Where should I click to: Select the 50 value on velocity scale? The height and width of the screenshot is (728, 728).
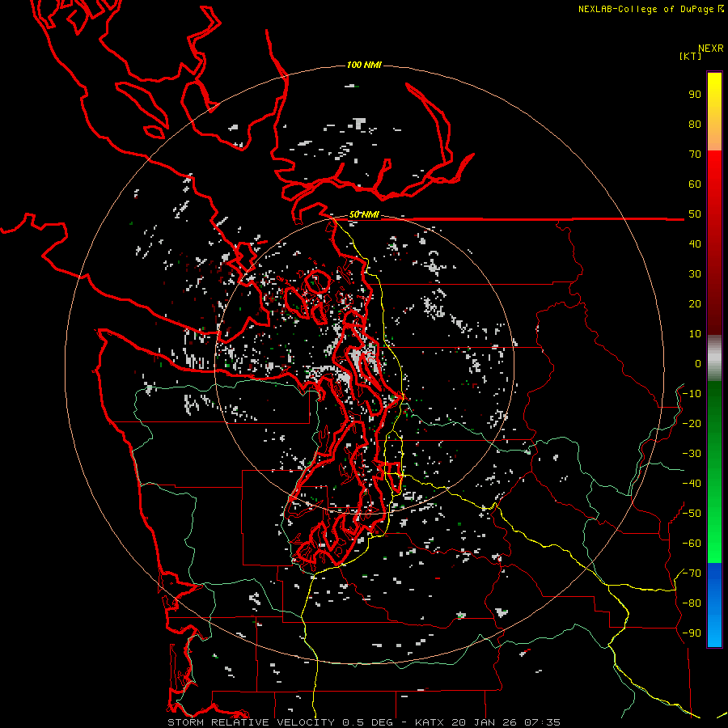(695, 214)
